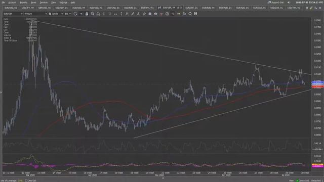This screenshot has height=182, width=324.
Task: Click the pencil icon beside tab arrows
Action: coord(311,8)
